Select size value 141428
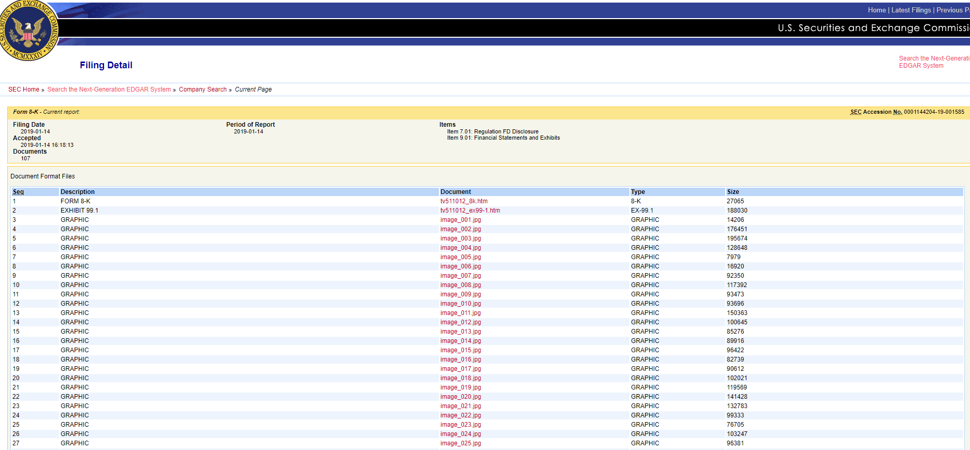The width and height of the screenshot is (970, 450). (x=737, y=397)
